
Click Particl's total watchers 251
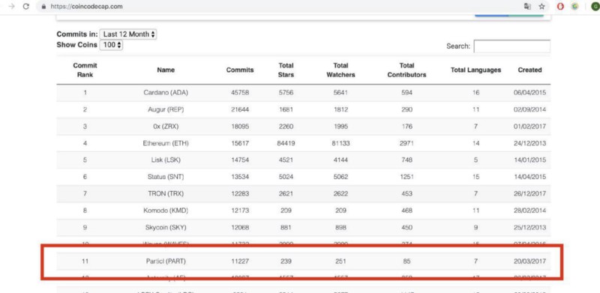coord(340,262)
